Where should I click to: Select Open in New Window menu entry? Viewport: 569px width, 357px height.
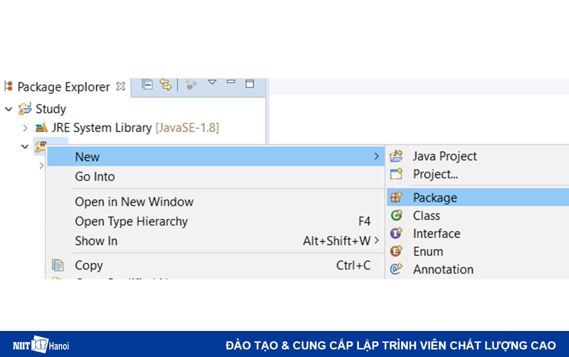pyautogui.click(x=134, y=202)
